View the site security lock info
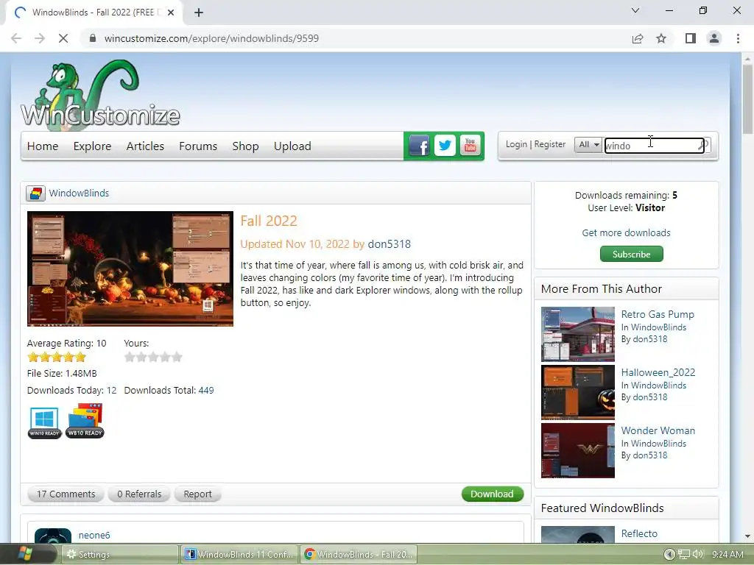 click(94, 38)
